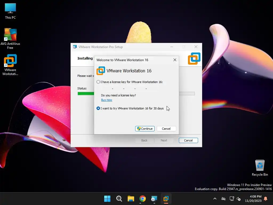Image resolution: width=273 pixels, height=205 pixels.
Task: Open taskbar Search
Action: point(119,199)
